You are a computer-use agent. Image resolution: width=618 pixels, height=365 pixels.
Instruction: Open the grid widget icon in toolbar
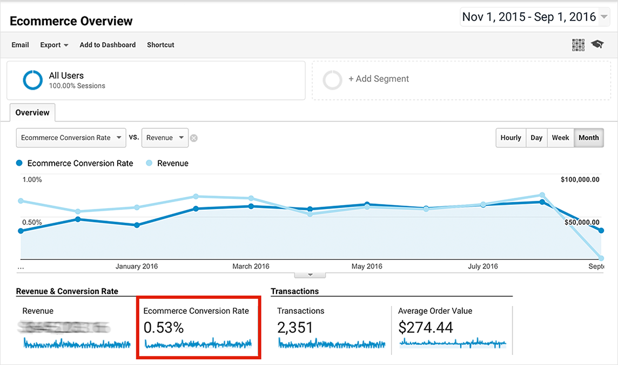pos(578,45)
